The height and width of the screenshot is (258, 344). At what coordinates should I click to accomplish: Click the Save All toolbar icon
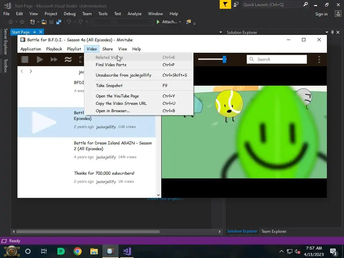pyautogui.click(x=59, y=22)
